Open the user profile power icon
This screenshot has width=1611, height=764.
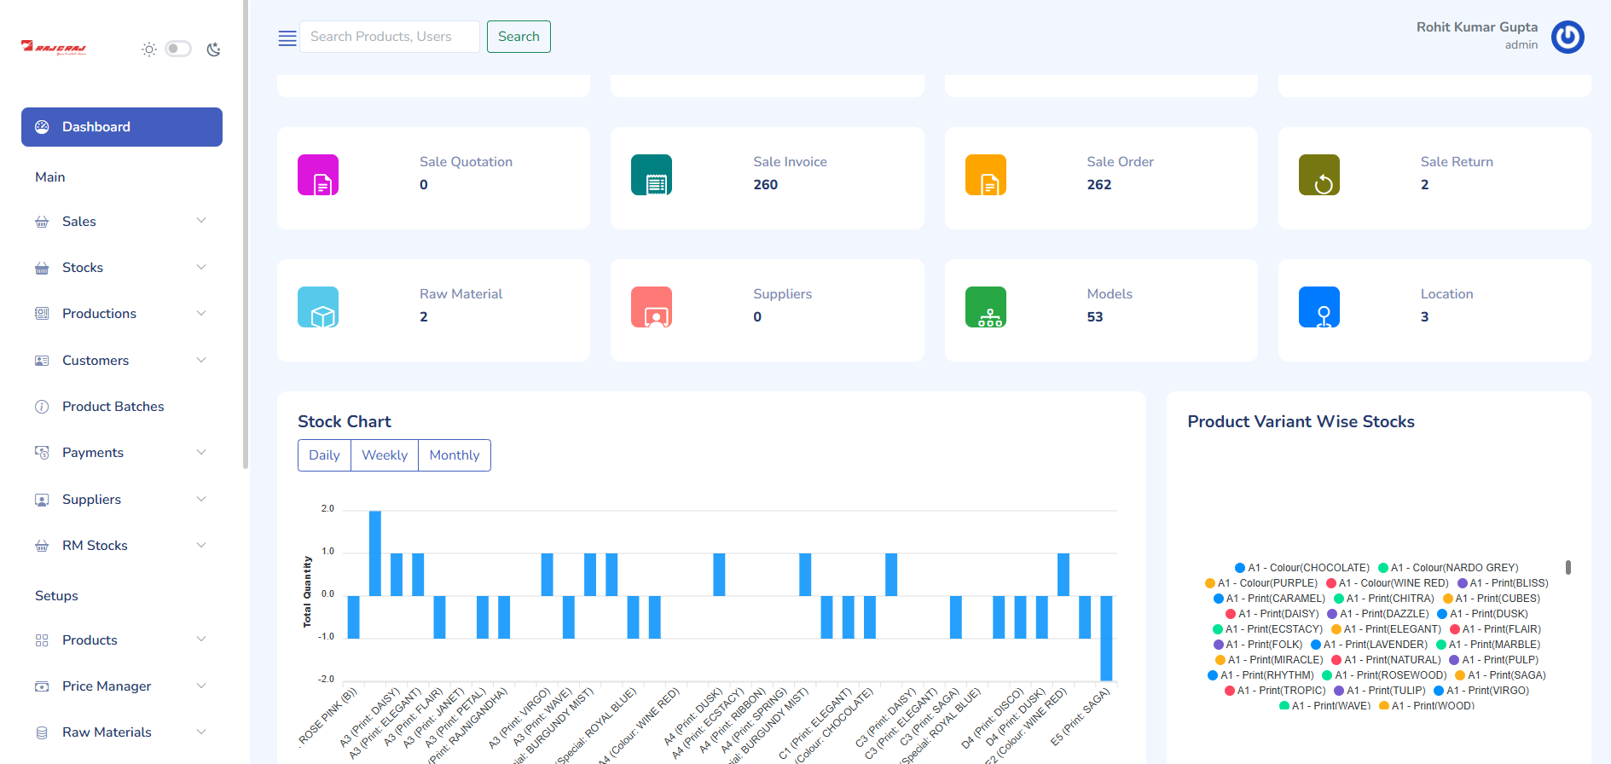tap(1567, 37)
